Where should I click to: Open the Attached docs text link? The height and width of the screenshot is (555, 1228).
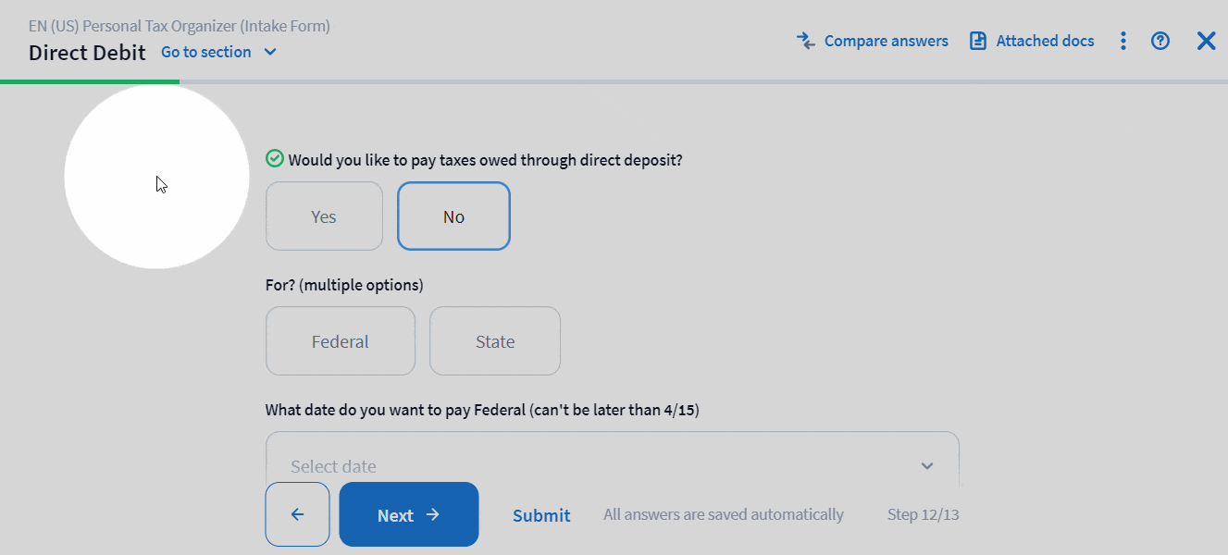1045,41
